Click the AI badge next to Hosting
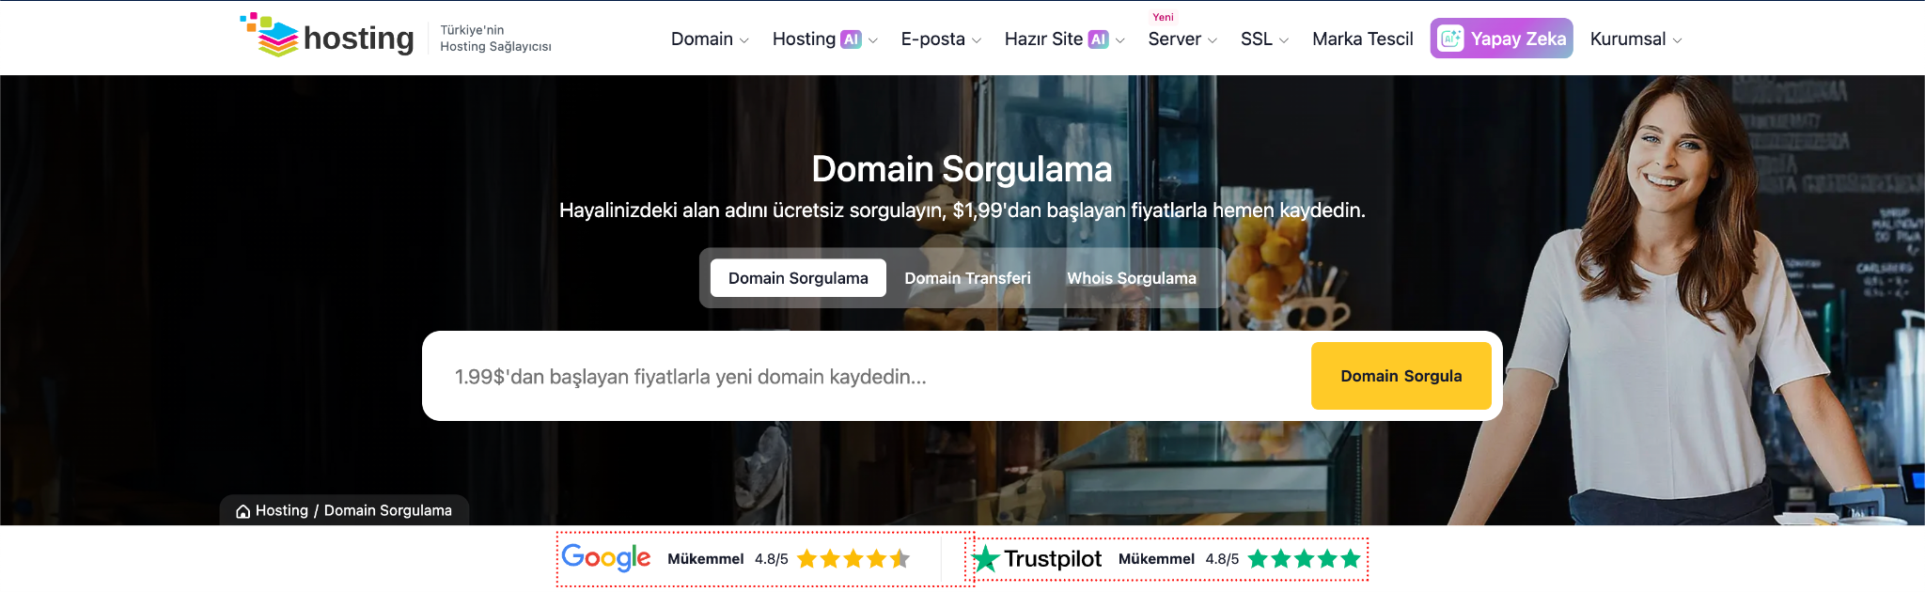This screenshot has width=1925, height=592. tap(851, 39)
